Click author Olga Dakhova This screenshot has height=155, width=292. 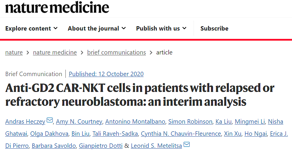click(x=49, y=134)
